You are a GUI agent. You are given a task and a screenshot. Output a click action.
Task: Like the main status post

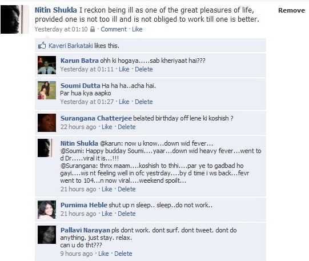coord(137,29)
